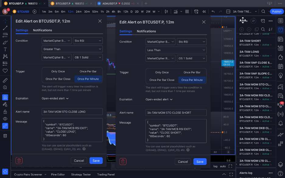Open symbol search magnifier in top toolbar
Image resolution: width=285 pixels, height=178 pixels.
point(263,12)
